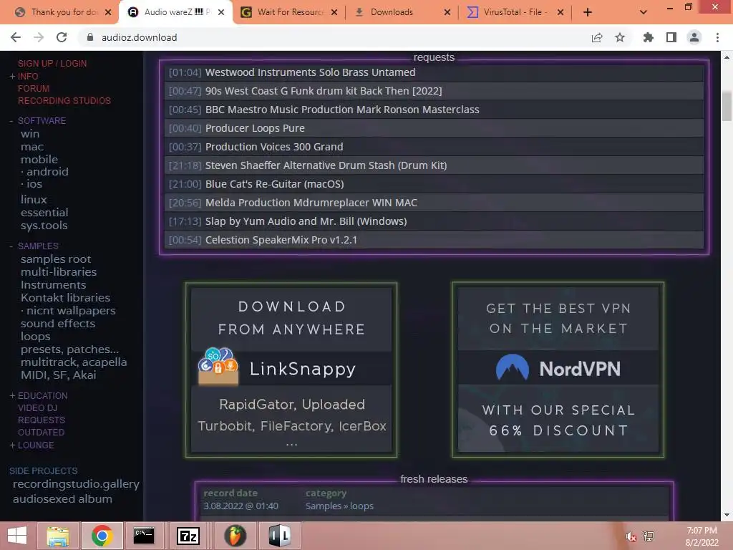Open File Explorer from taskbar
The width and height of the screenshot is (733, 550).
coord(57,536)
